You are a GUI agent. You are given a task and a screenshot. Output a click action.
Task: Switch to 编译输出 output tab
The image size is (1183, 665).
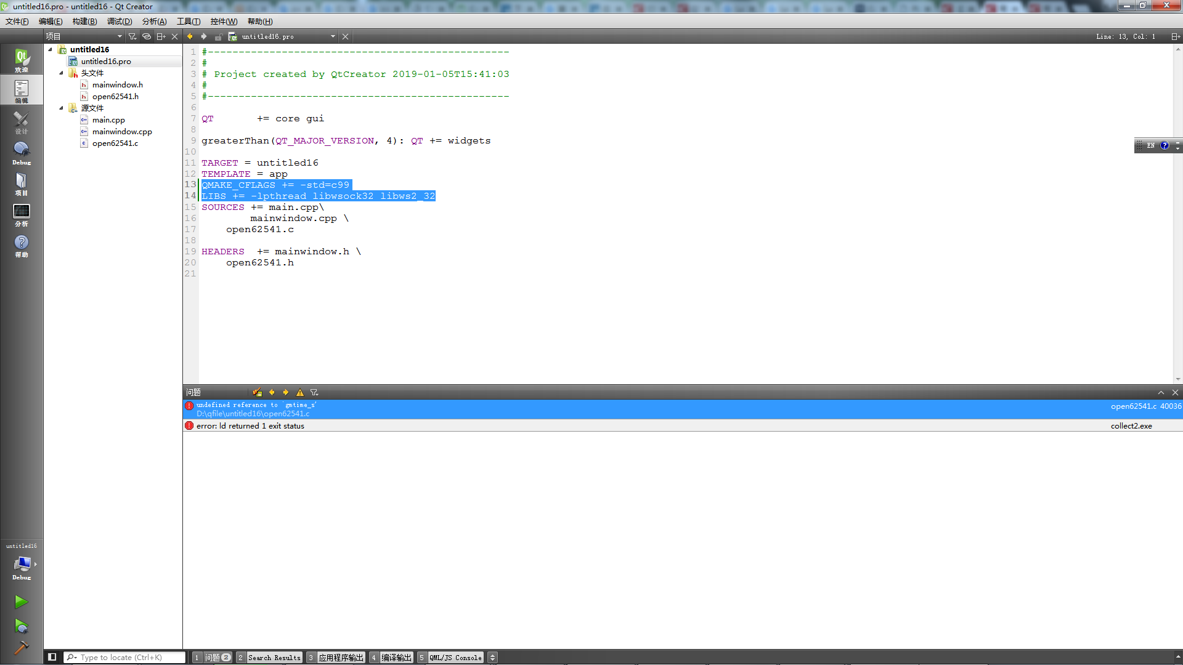click(396, 658)
